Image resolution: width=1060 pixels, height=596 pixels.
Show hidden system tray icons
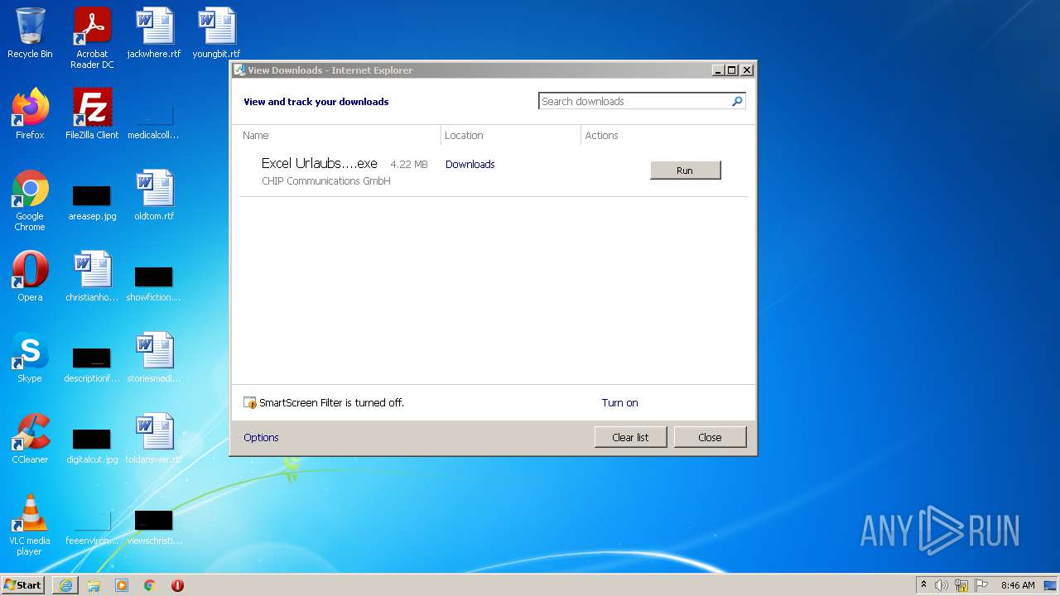click(923, 584)
